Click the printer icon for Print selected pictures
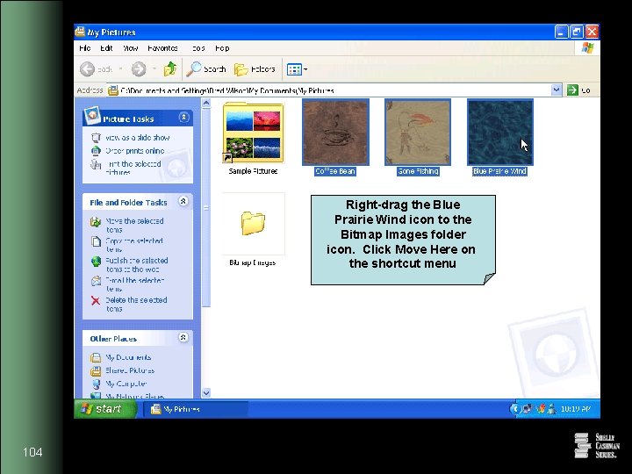The height and width of the screenshot is (474, 632). pyautogui.click(x=96, y=164)
